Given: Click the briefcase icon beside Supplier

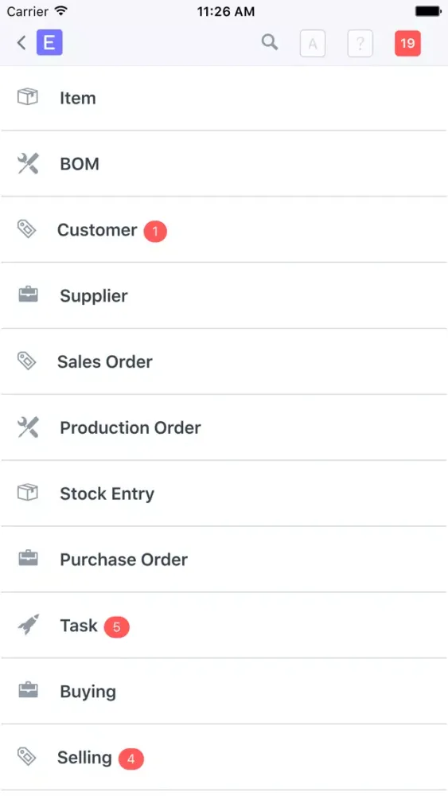Looking at the screenshot, I should pos(29,295).
